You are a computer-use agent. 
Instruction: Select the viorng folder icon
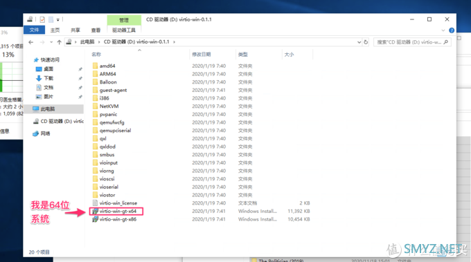coord(95,171)
